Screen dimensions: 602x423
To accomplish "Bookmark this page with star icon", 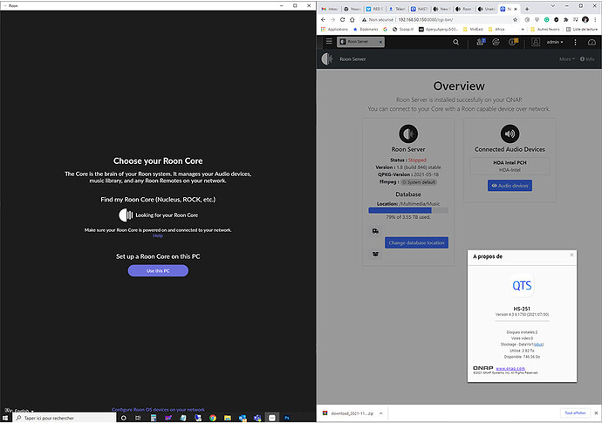I will pos(516,19).
